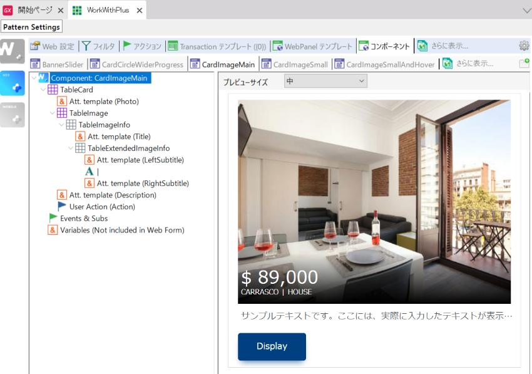Open the アクション flag toolbar item
Screen dimensions: 532x374
coord(142,46)
